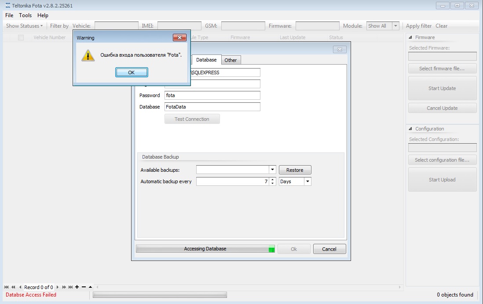Click the Database name field containing FotaData
Viewport: 483px width, 304px height.
pos(212,107)
